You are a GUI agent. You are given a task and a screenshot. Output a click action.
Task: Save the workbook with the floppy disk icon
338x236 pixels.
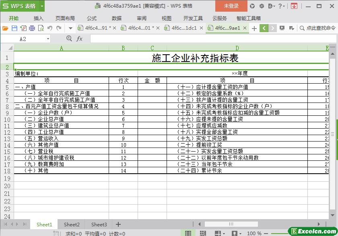click(x=14, y=28)
